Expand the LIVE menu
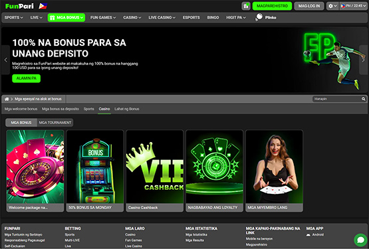Viewport: 369px width, 249px height. tap(36, 17)
